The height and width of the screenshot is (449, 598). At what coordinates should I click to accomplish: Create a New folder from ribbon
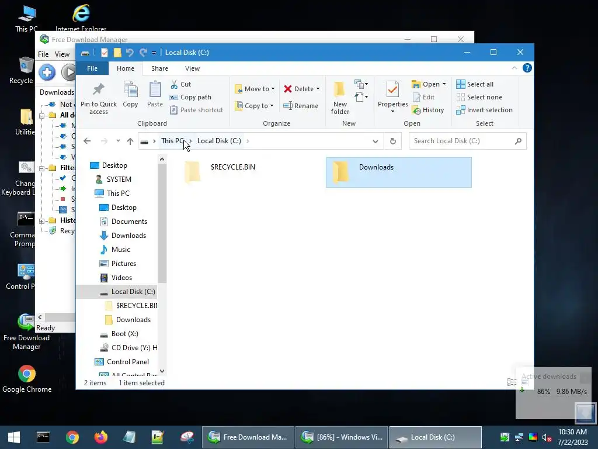click(340, 98)
